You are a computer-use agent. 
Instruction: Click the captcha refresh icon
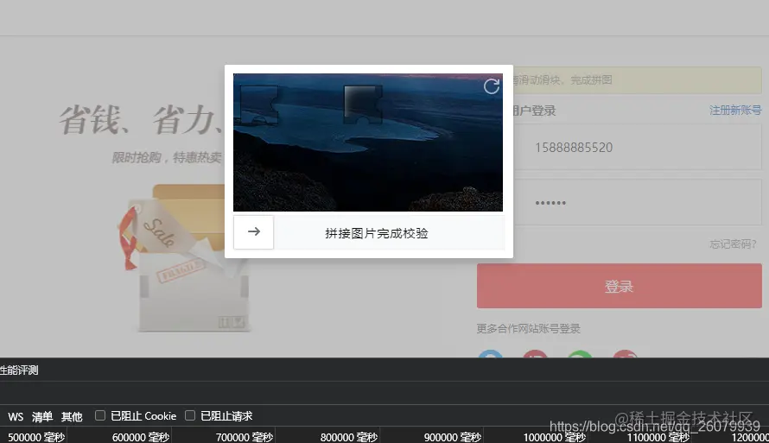tap(492, 86)
